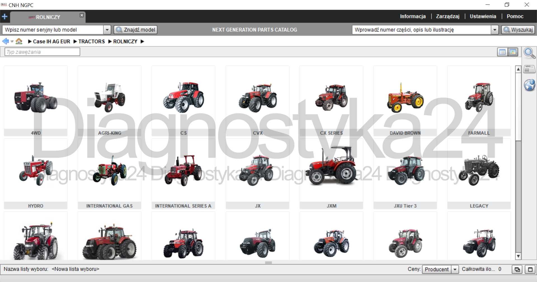Open the Pomoc menu
The image size is (537, 282).
tap(515, 16)
